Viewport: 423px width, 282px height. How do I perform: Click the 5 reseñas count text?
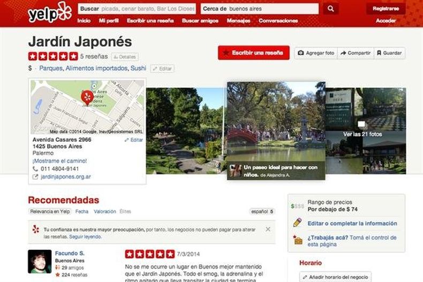94,56
